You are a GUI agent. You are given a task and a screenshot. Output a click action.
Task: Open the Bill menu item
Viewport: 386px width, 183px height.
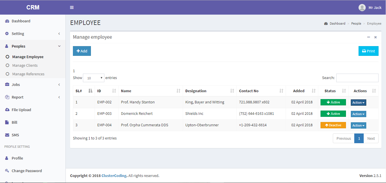pyautogui.click(x=33, y=123)
